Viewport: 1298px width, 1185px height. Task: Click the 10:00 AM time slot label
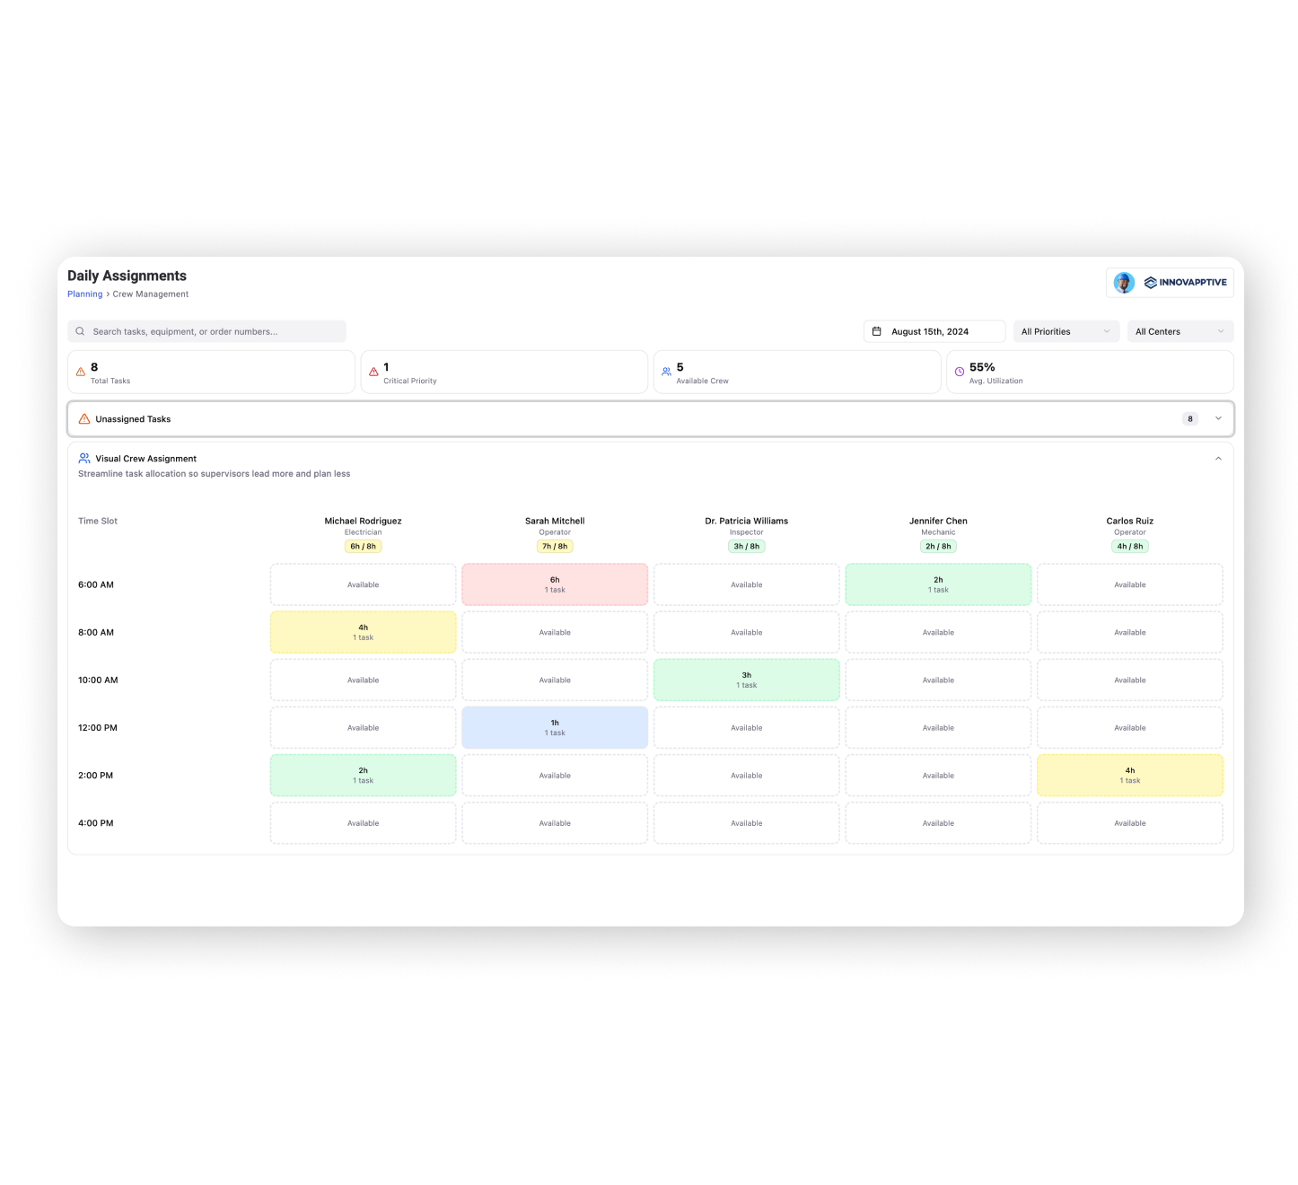[x=98, y=680]
